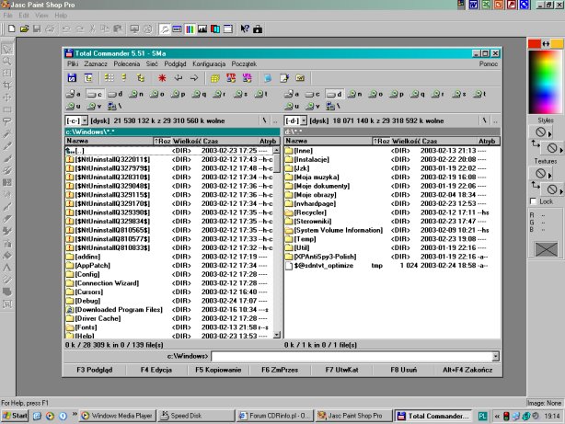Viewport: 565px width, 424px height.
Task: Select drive a button in left panel
Action: [x=74, y=94]
